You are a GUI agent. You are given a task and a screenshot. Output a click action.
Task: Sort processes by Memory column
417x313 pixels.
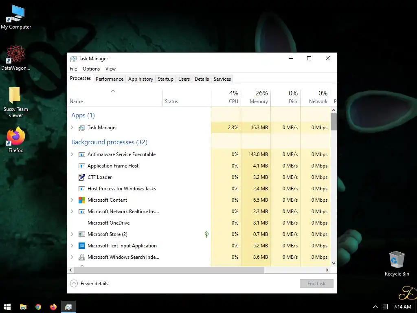[256, 97]
